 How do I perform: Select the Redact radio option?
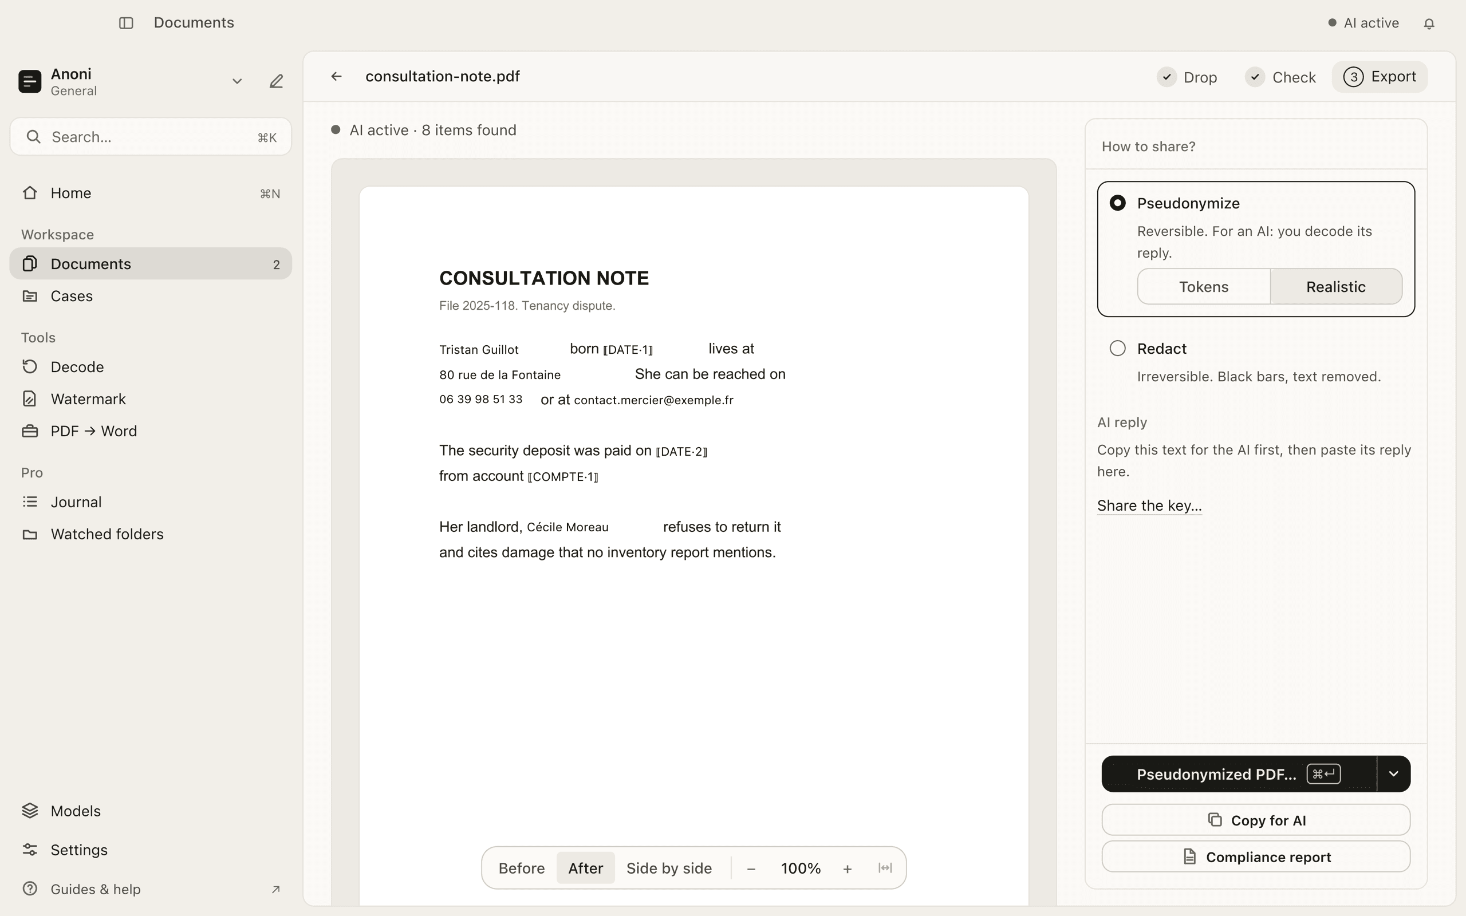1118,348
